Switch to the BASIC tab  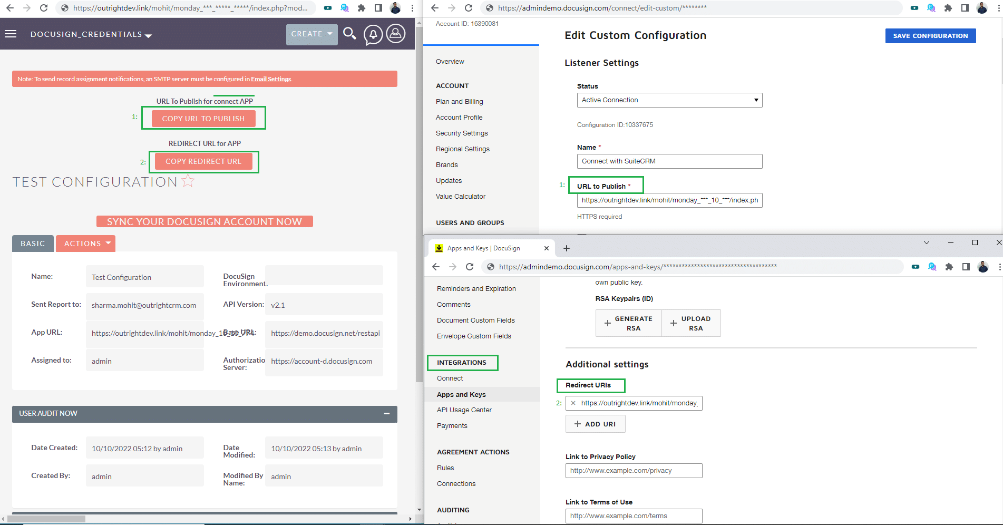[33, 244]
